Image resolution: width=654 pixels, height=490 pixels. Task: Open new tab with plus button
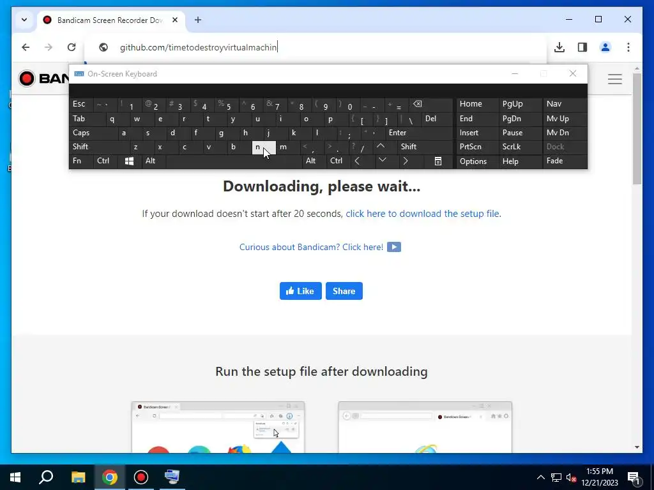198,20
